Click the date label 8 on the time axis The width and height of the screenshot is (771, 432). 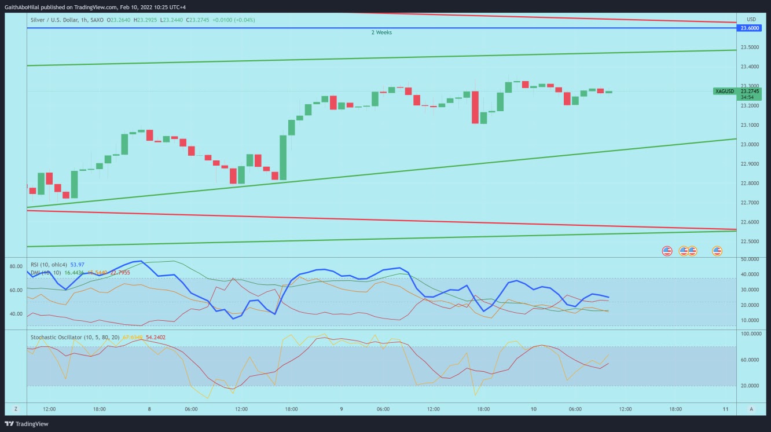click(149, 409)
